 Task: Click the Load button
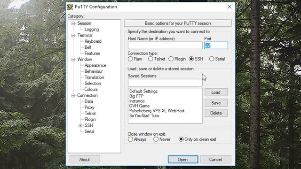click(216, 92)
